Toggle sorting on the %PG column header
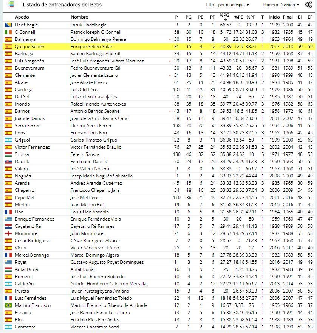317x333 pixels. (224, 17)
